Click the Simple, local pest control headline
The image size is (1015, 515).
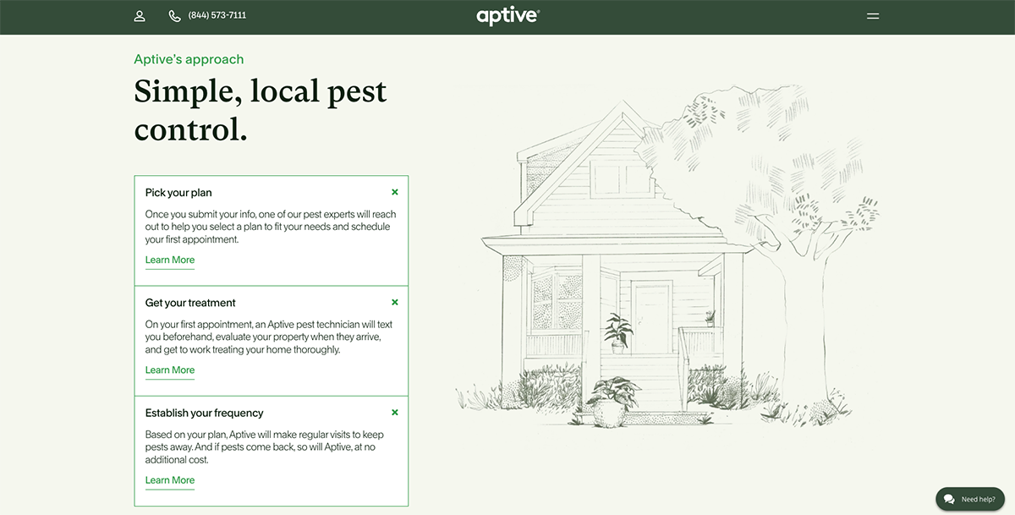pyautogui.click(x=261, y=110)
